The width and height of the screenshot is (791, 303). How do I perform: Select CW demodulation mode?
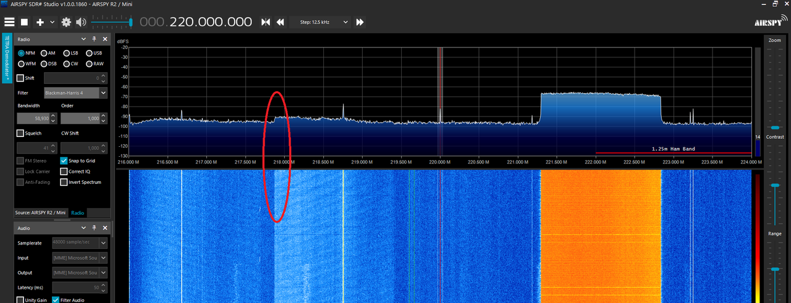pos(70,64)
